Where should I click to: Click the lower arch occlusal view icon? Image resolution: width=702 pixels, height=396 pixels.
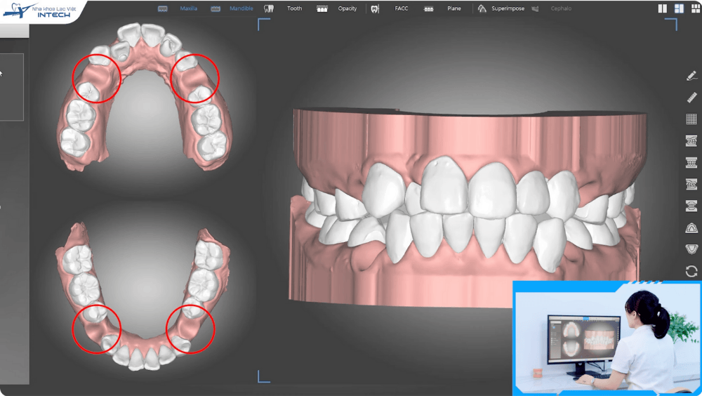coord(691,249)
